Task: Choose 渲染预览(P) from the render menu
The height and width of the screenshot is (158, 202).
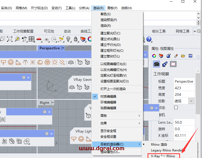Action: pos(117,20)
